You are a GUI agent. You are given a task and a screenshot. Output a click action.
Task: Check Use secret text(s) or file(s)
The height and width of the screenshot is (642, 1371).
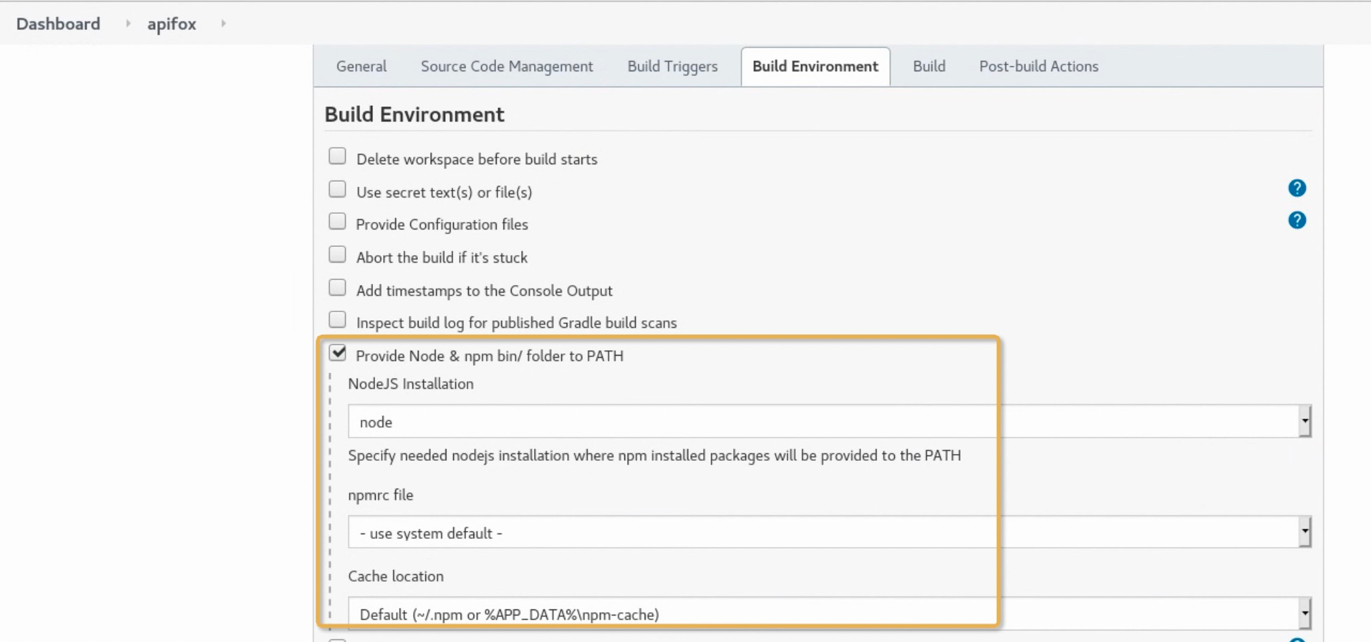(338, 189)
